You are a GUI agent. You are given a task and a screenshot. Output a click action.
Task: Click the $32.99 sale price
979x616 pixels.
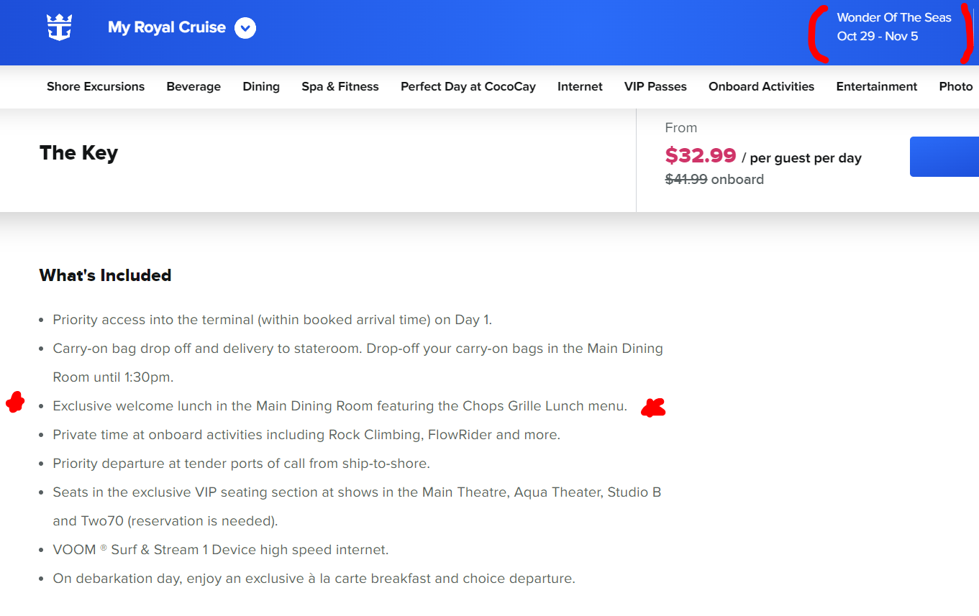[701, 155]
